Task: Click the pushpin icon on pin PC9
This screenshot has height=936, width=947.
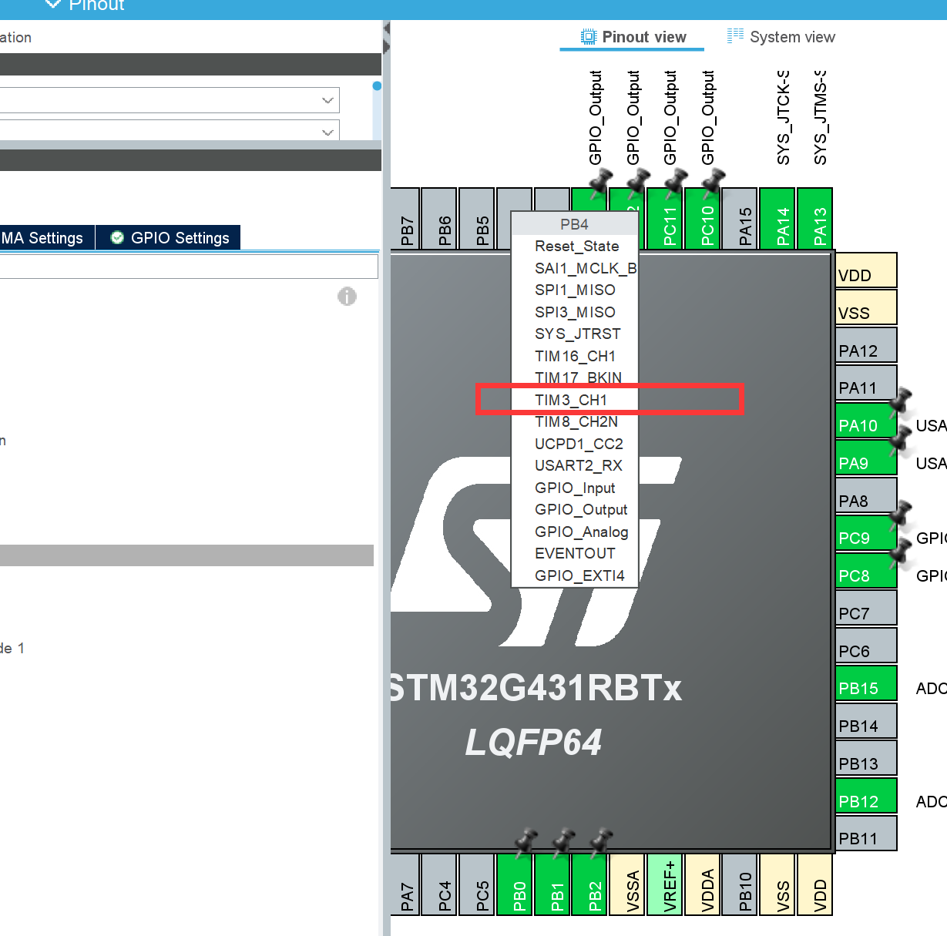Action: point(900,514)
